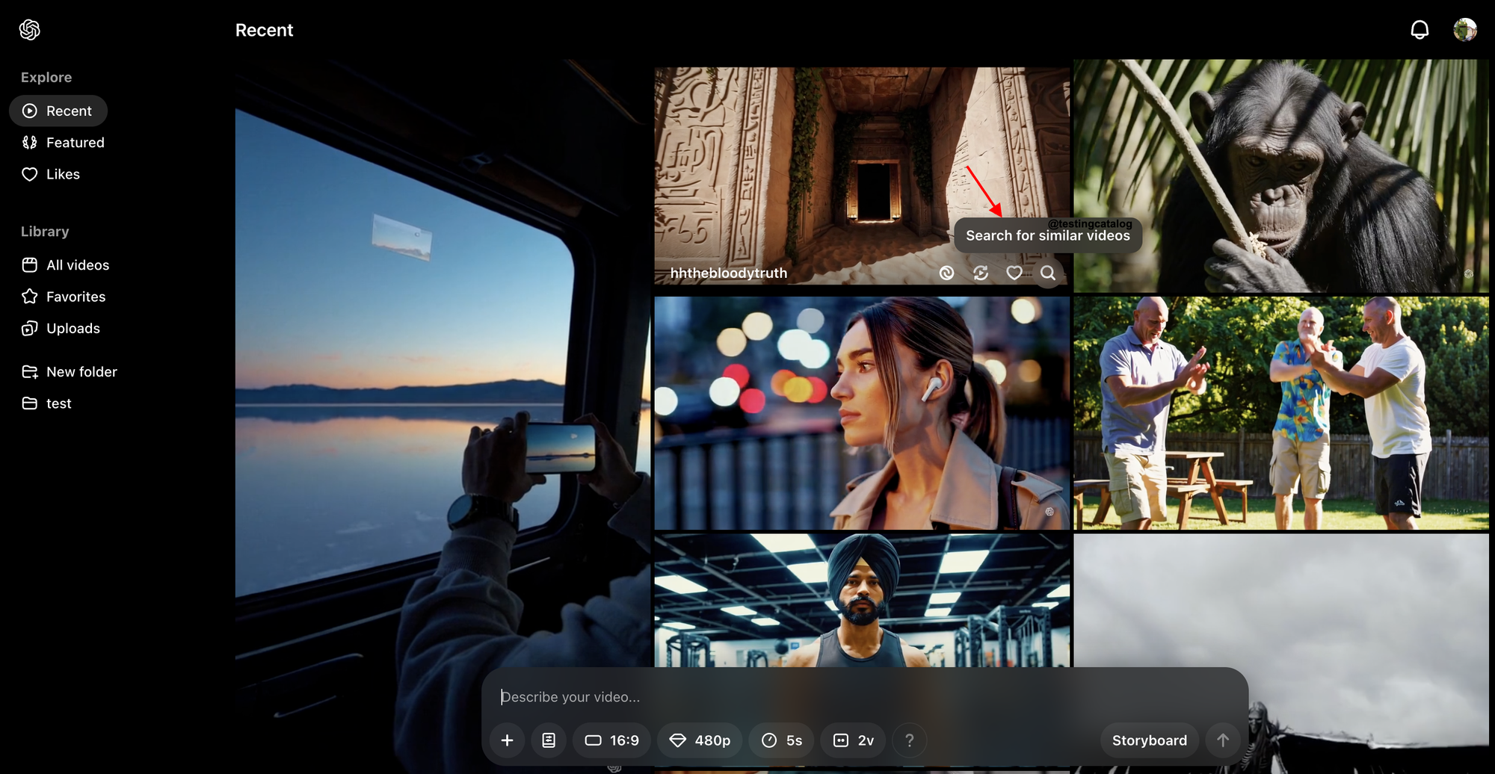The image size is (1495, 774).
Task: Click the OpenAI logo in the sidebar
Action: point(30,30)
